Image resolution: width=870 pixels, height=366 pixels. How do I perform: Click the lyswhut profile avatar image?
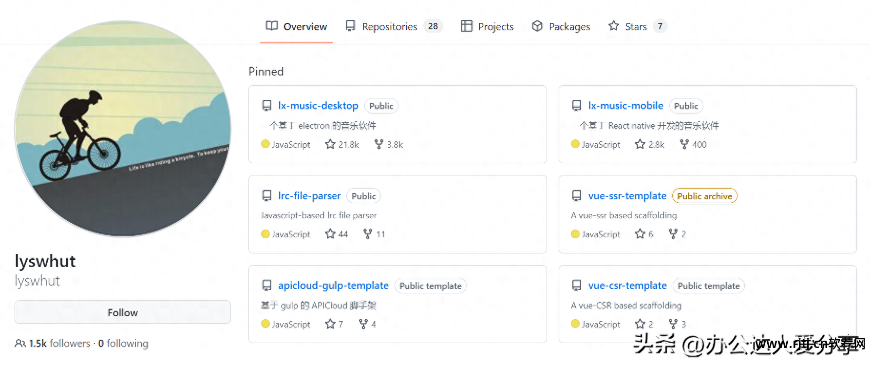tap(123, 129)
